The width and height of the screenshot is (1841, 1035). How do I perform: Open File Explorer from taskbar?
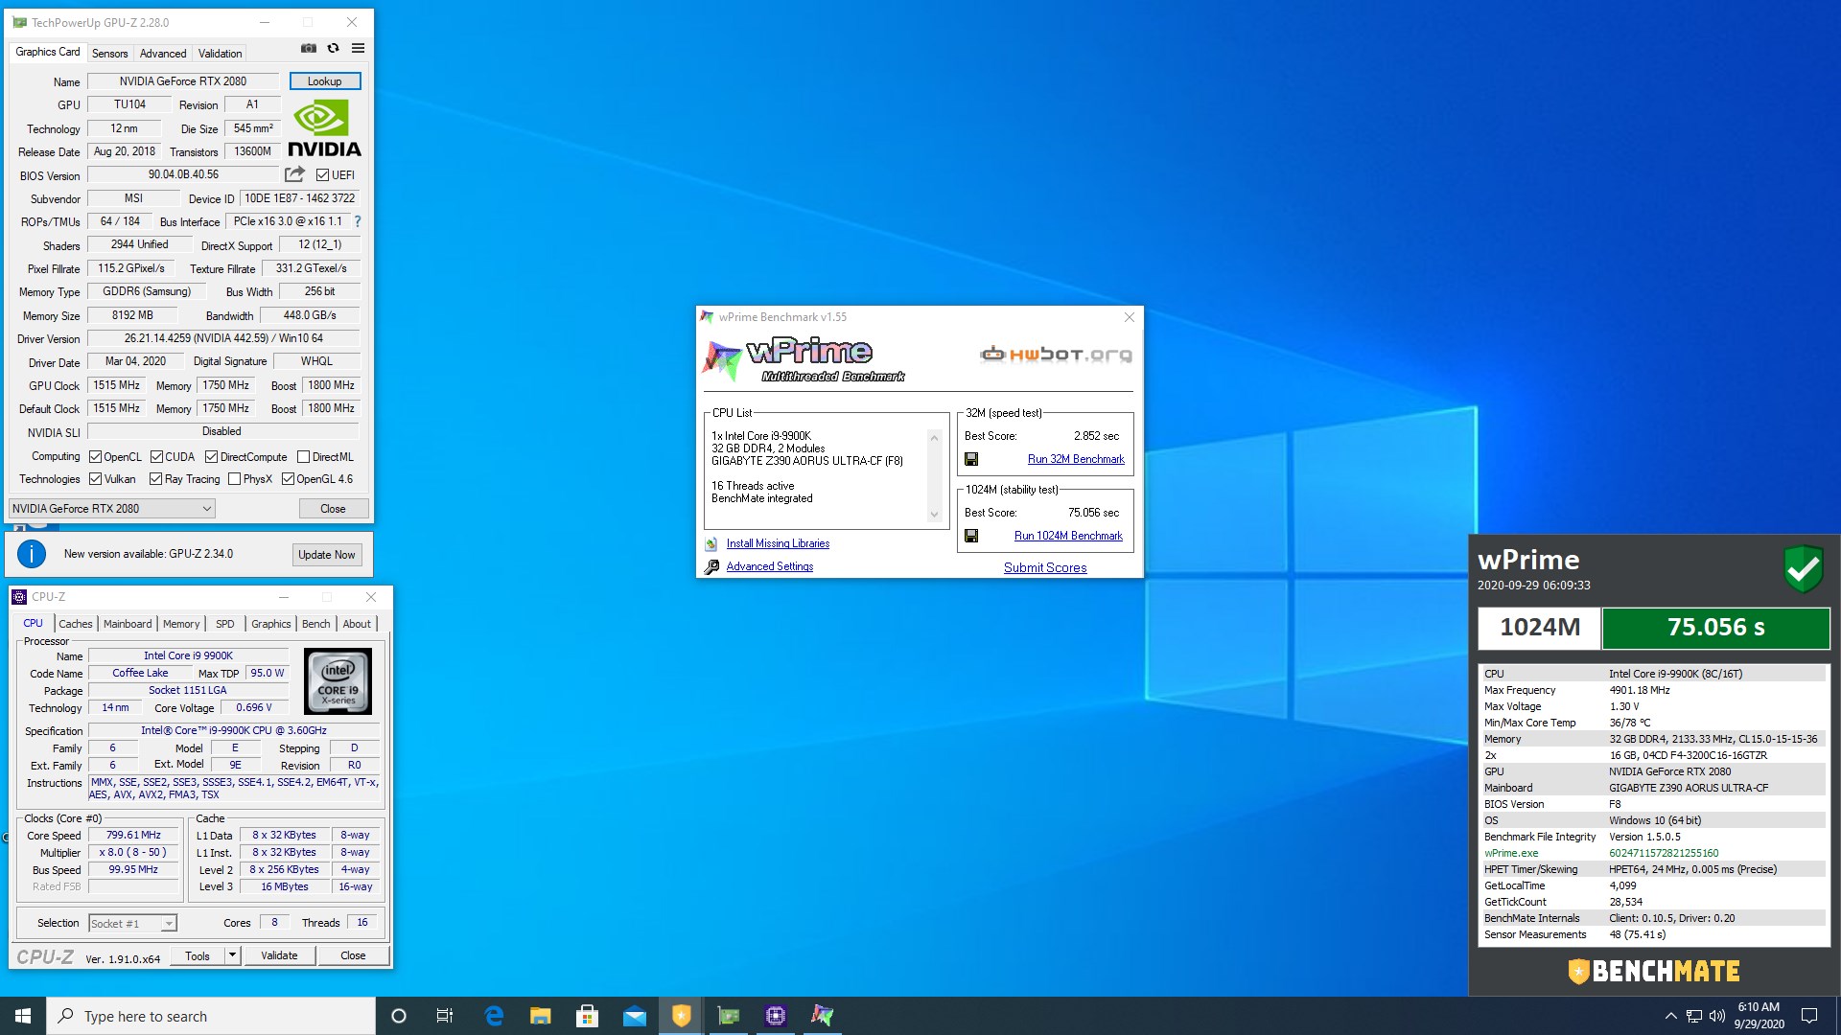click(541, 1016)
